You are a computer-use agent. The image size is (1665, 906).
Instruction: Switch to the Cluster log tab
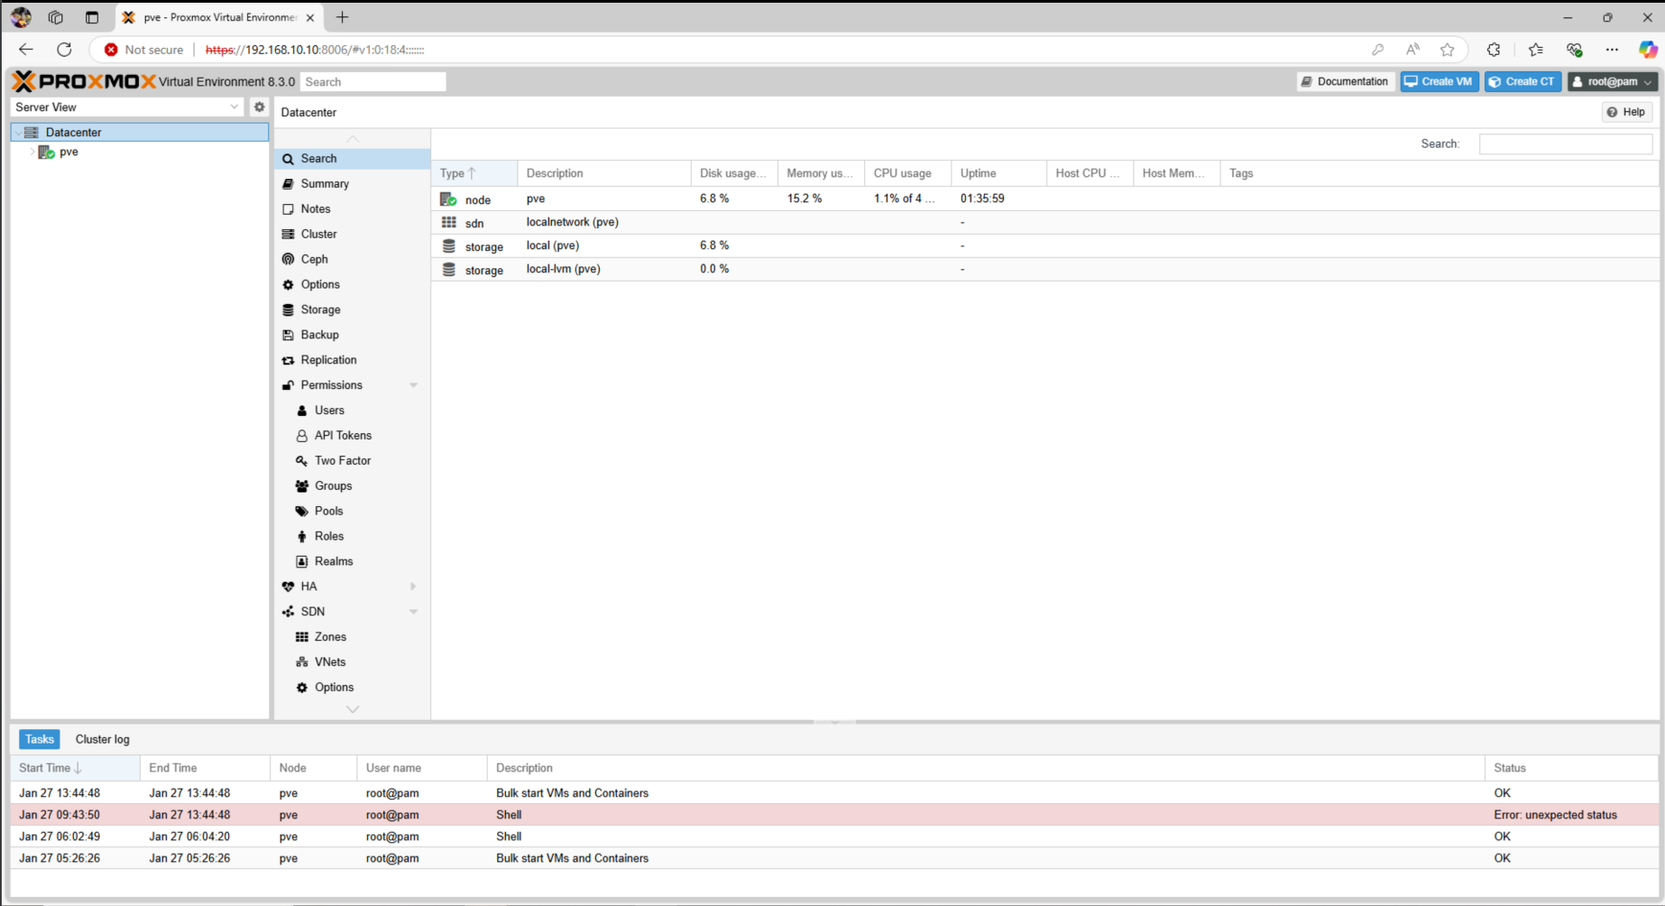[103, 739]
